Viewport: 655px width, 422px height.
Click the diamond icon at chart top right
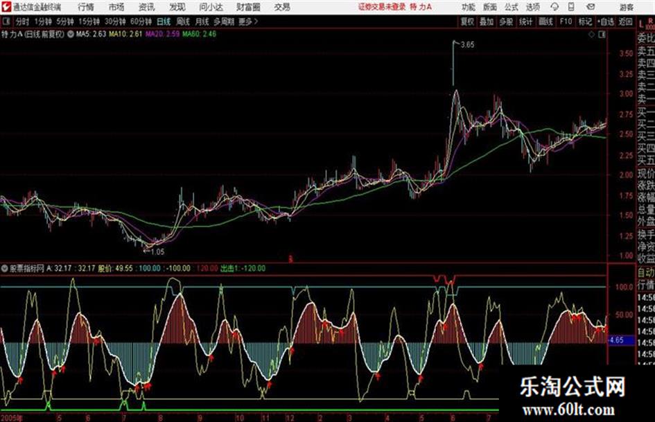pos(591,35)
